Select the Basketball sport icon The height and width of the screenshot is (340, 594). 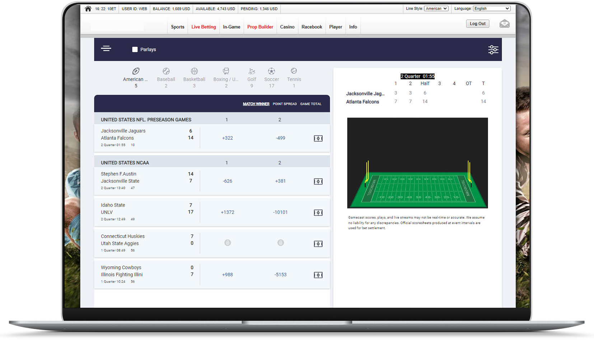(x=194, y=71)
